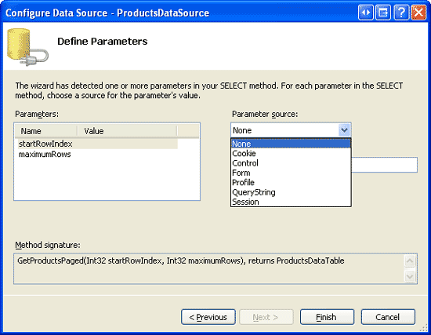This screenshot has height=335, width=431.
Task: Click the Finish button
Action: (x=327, y=317)
